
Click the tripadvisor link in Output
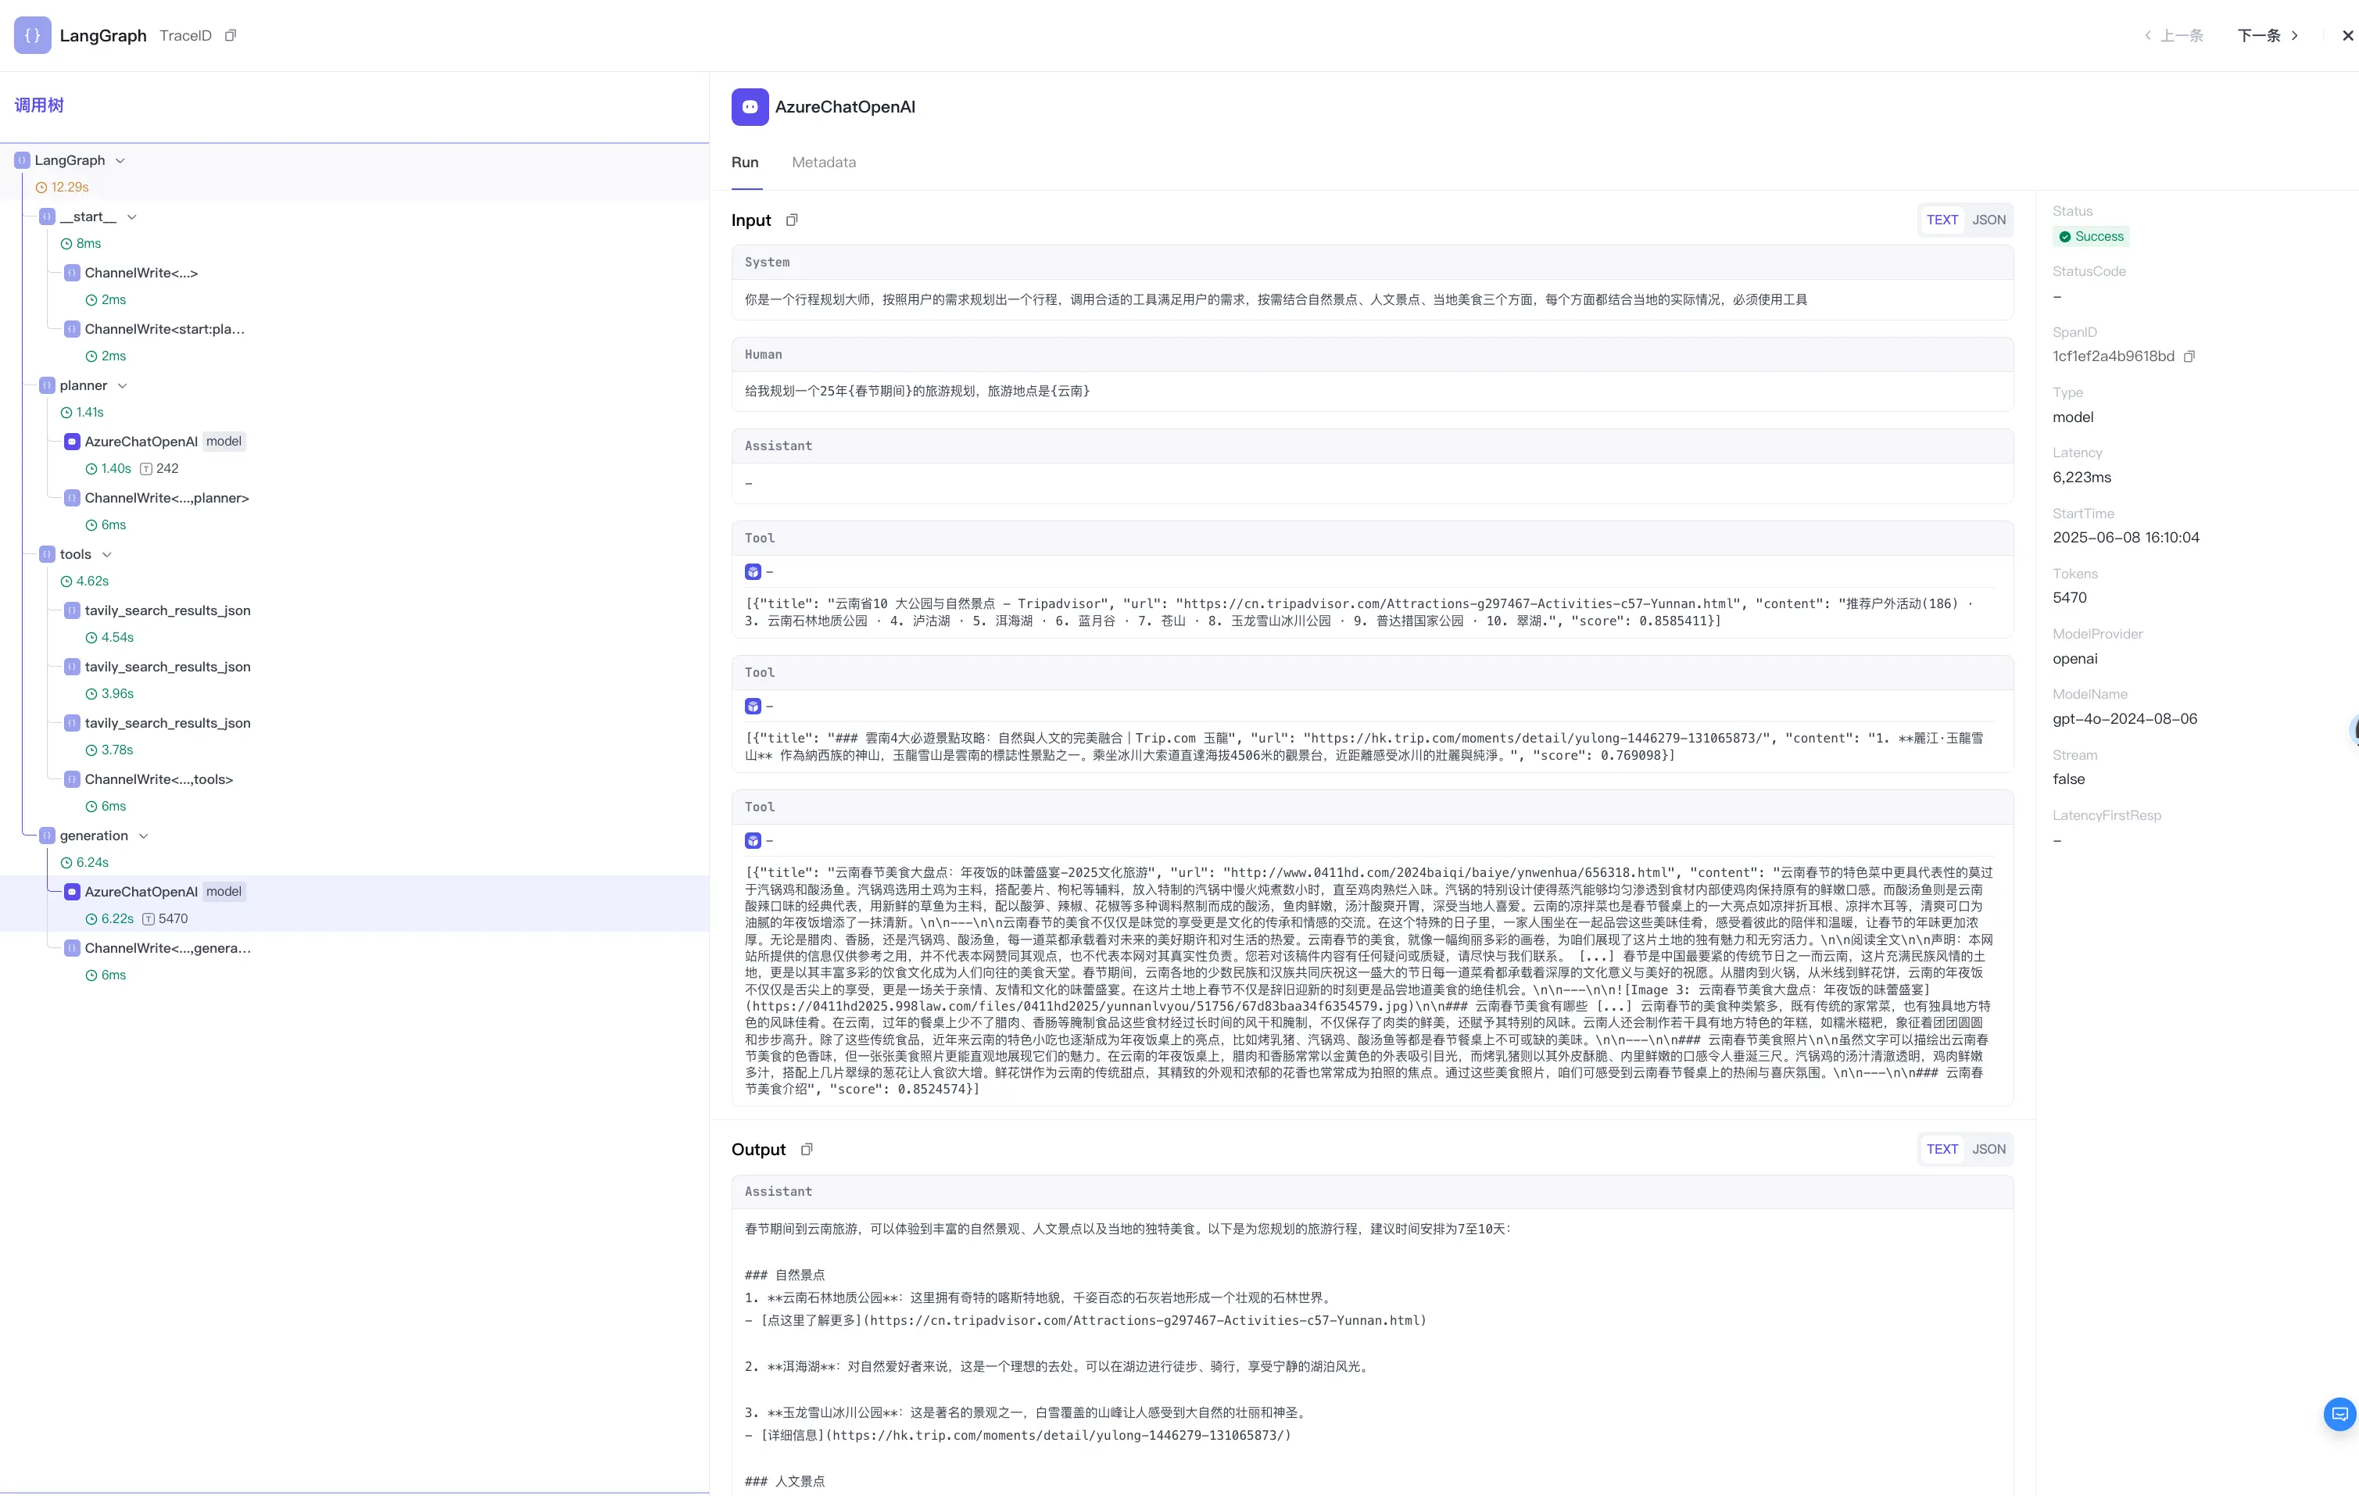coord(1146,1321)
